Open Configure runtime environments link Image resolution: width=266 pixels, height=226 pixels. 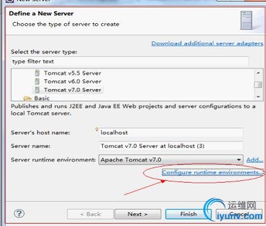(212, 172)
